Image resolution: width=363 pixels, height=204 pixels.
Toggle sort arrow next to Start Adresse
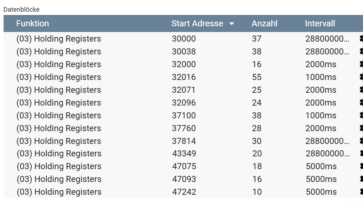coord(232,24)
